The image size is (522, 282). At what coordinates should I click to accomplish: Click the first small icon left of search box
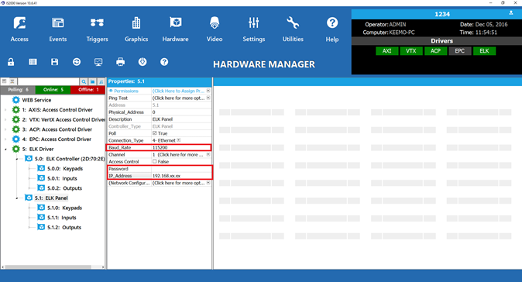click(5, 81)
